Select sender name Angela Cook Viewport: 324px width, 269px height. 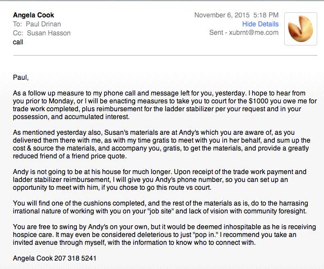tap(34, 15)
